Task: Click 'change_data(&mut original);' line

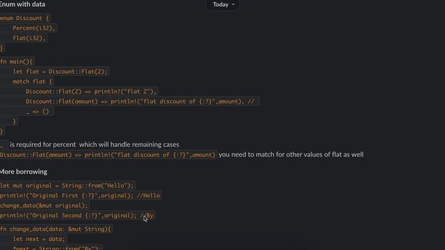Action: click(x=44, y=206)
